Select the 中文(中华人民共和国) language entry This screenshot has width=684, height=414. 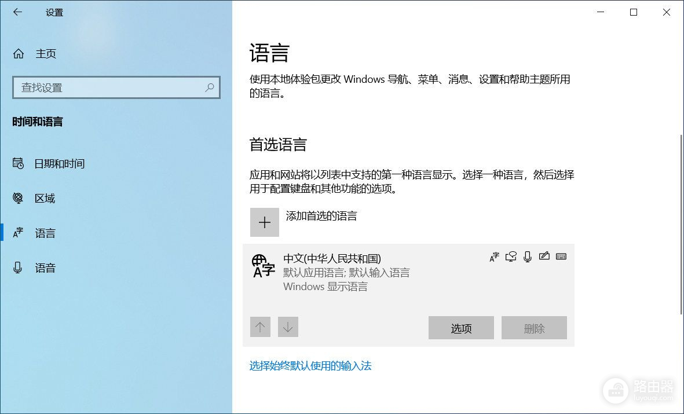(x=408, y=295)
